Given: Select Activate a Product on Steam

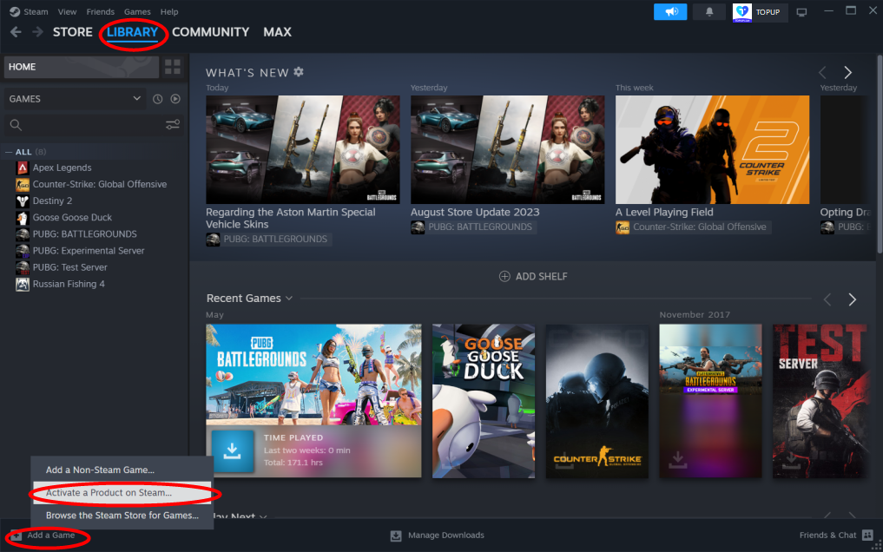Looking at the screenshot, I should pos(109,493).
